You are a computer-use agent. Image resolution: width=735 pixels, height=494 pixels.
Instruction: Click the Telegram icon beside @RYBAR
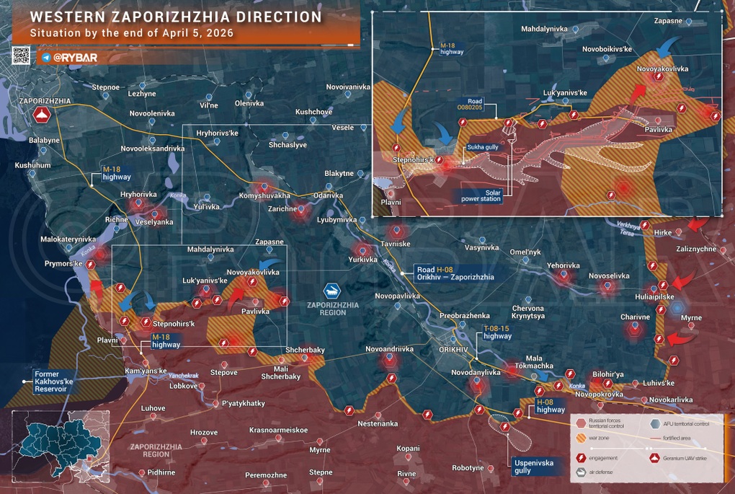click(x=46, y=56)
